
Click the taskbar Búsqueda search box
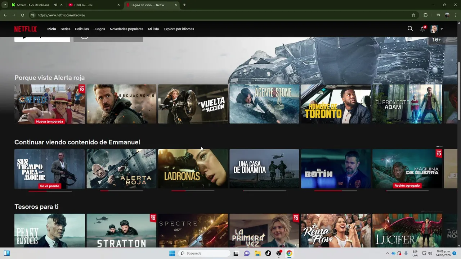coord(204,253)
